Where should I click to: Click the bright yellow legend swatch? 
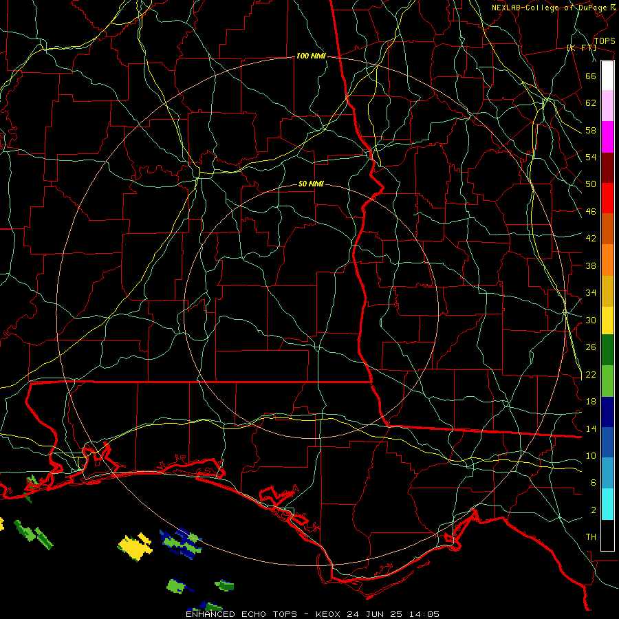(x=607, y=321)
